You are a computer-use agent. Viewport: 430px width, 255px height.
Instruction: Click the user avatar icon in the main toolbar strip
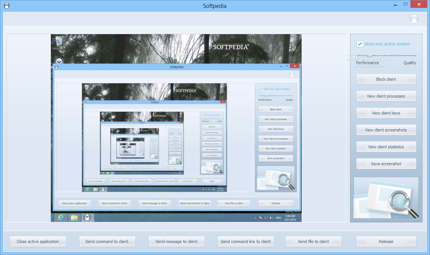click(414, 19)
